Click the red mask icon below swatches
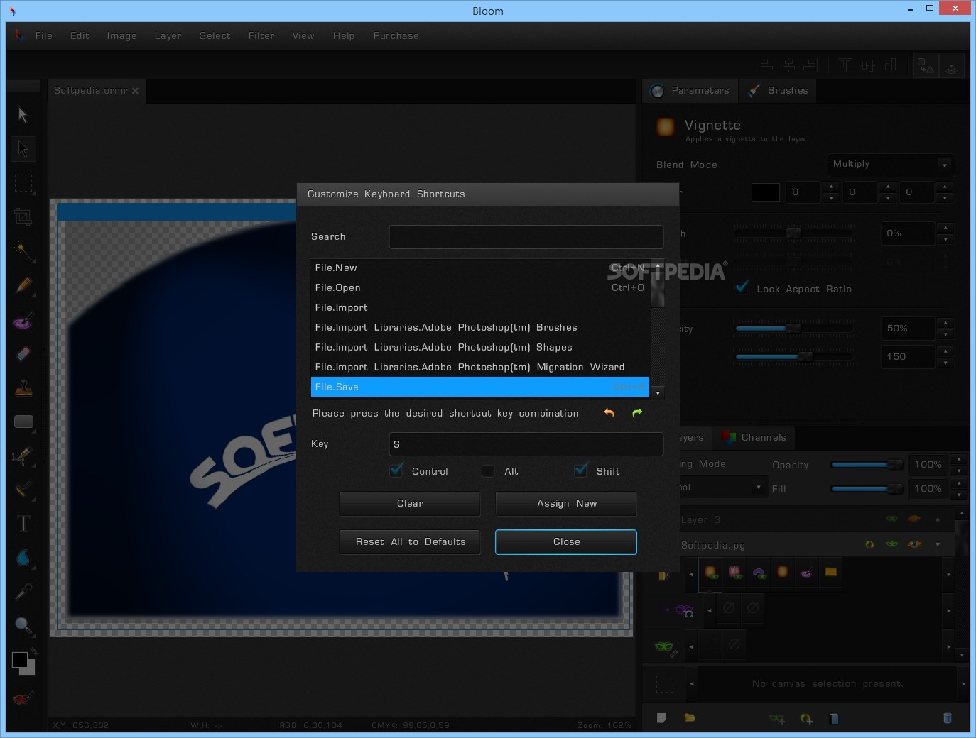 [x=22, y=699]
